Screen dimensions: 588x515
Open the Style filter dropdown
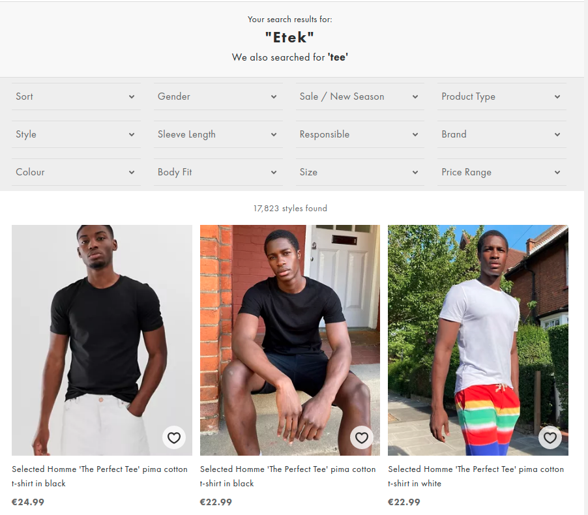point(76,134)
